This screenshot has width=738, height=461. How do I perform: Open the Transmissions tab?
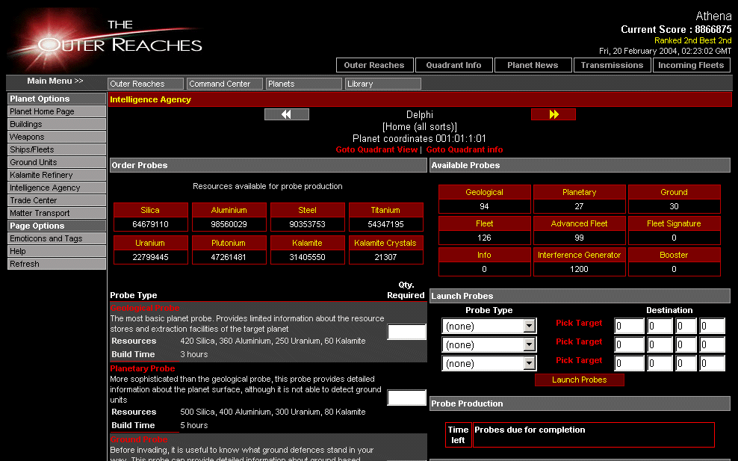(612, 65)
